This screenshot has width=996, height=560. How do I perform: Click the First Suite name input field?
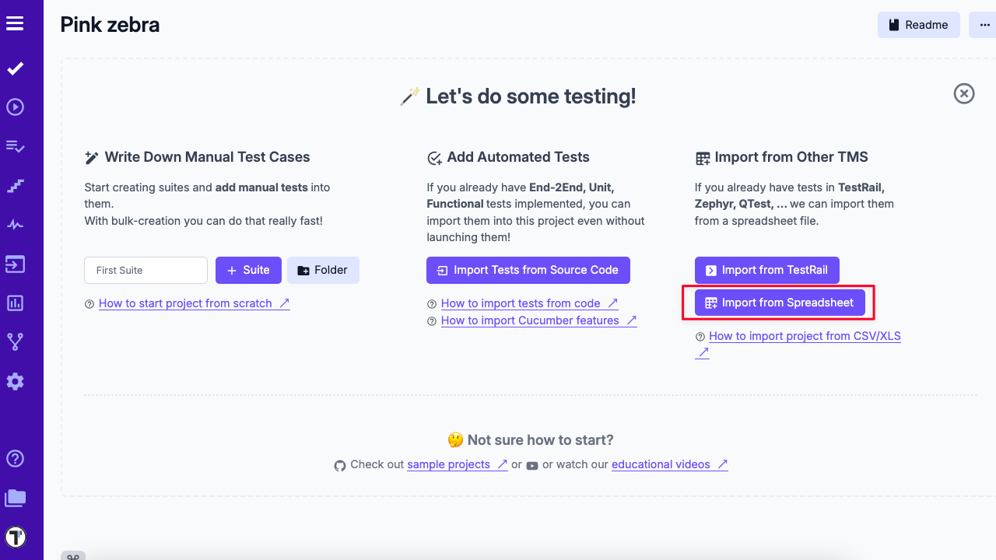146,270
